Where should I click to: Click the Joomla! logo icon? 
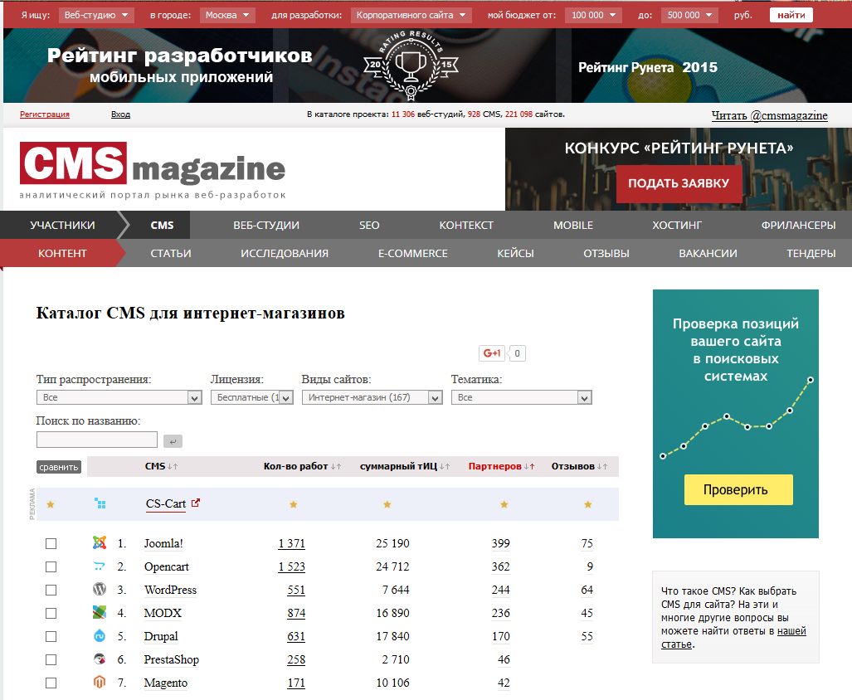[100, 542]
